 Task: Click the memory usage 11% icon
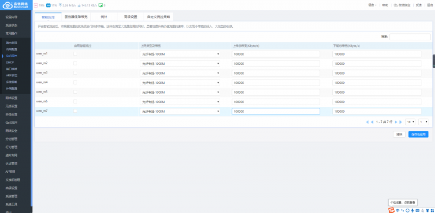48,5
